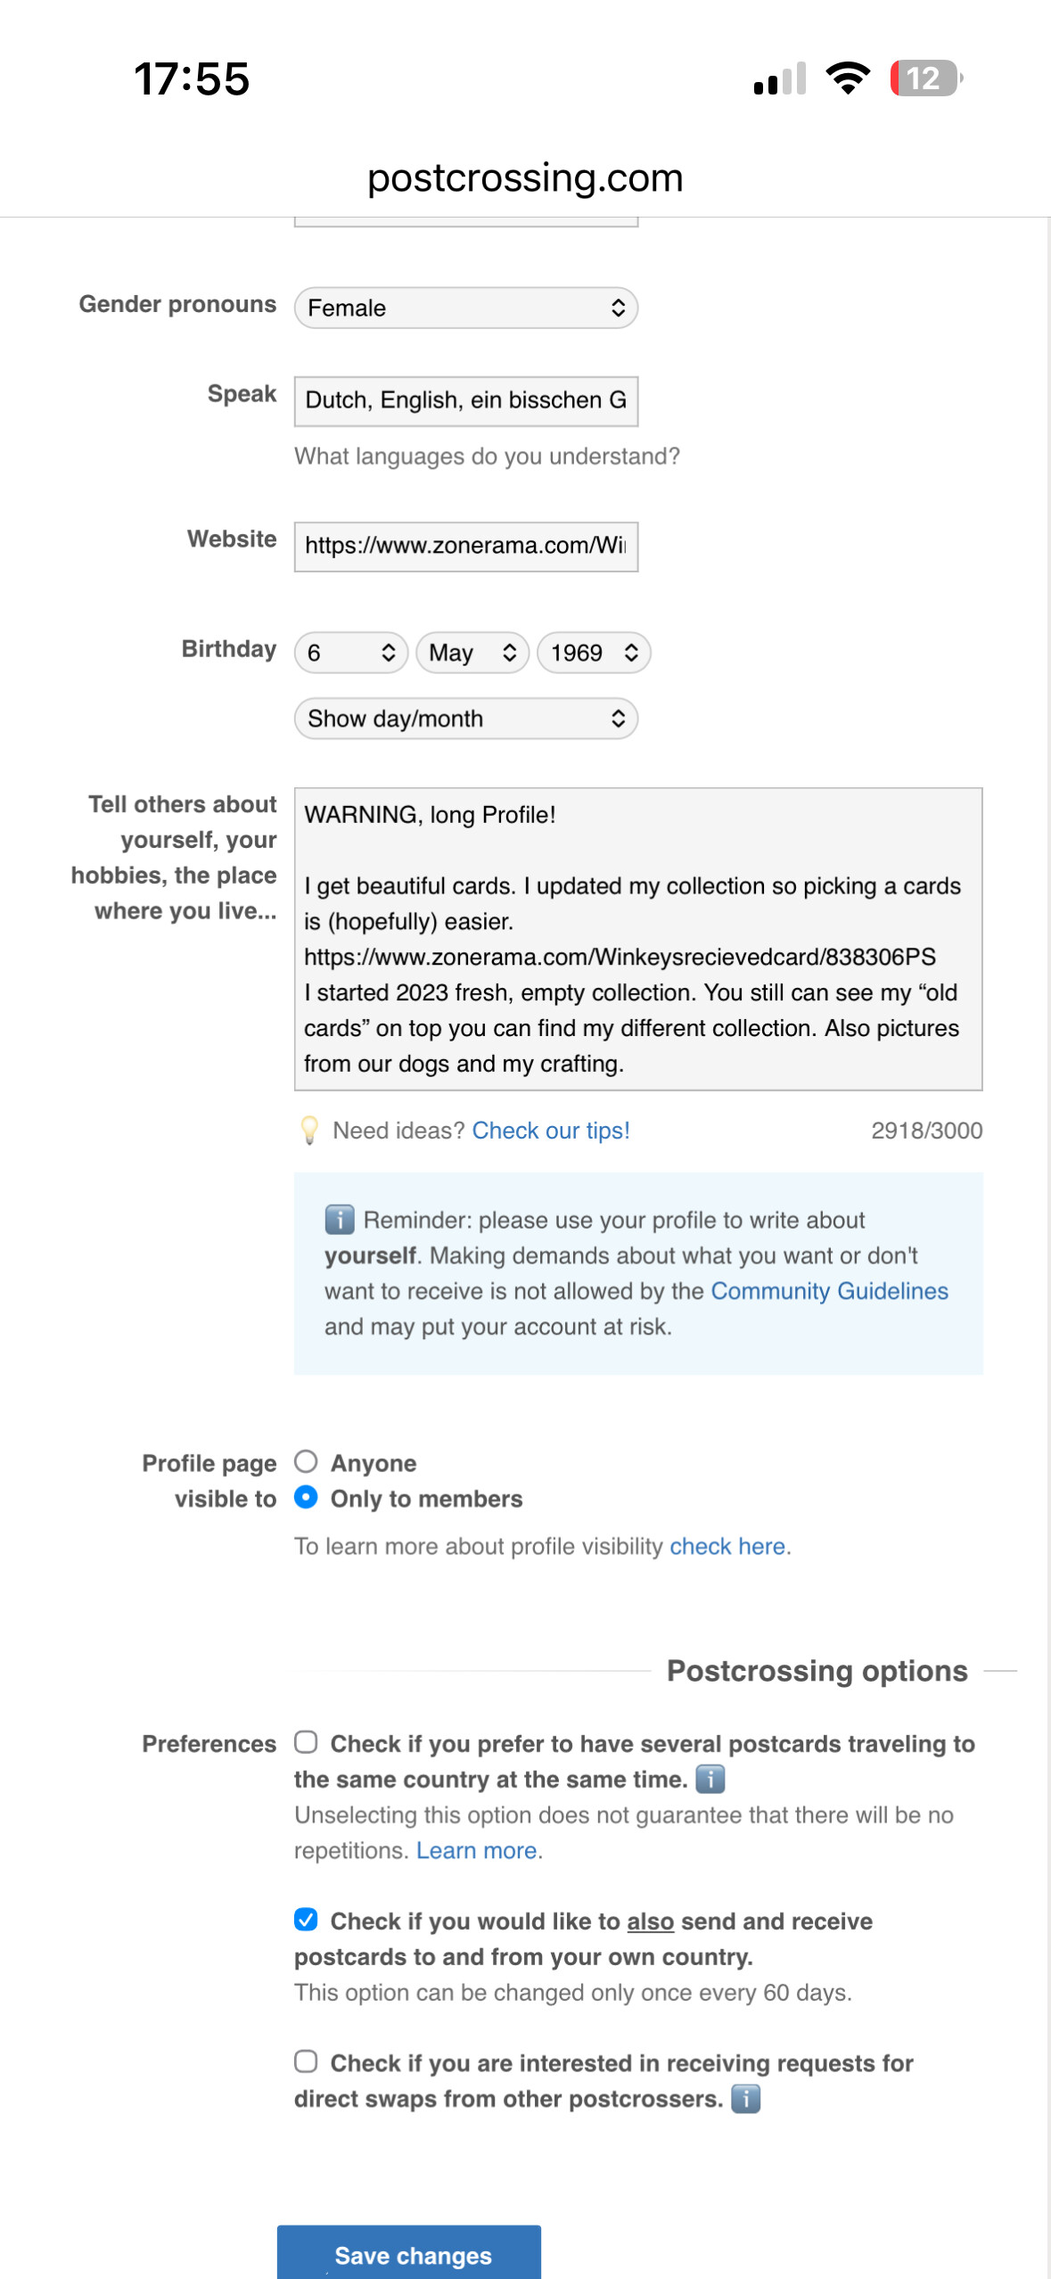Open the Community Guidelines link
The width and height of the screenshot is (1051, 2279).
tap(829, 1291)
